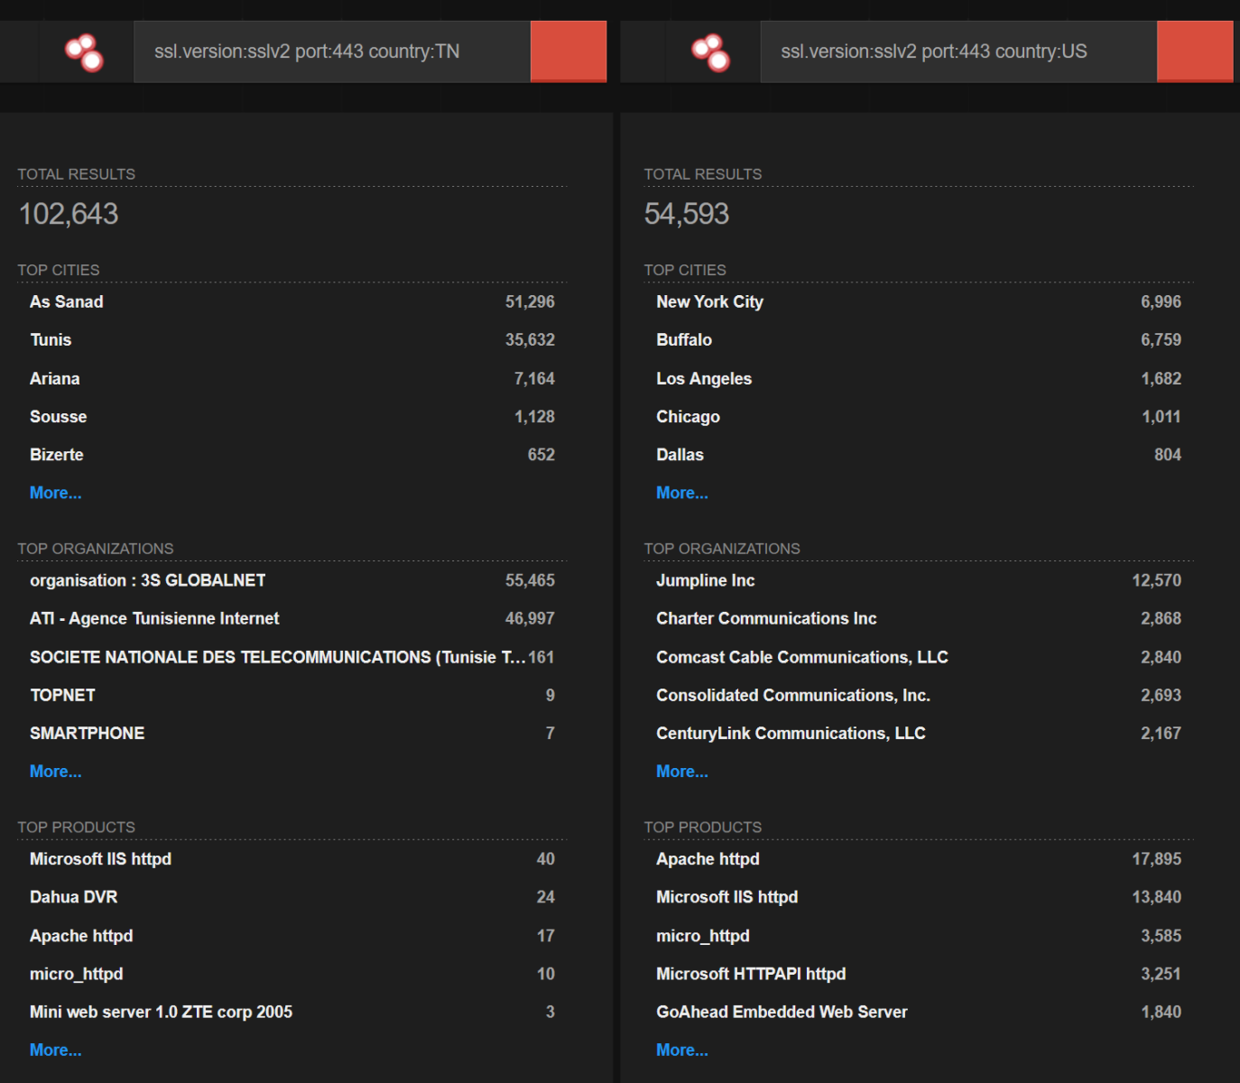Viewport: 1240px width, 1083px height.
Task: Show More products under Dahua DVR list
Action: click(56, 1050)
